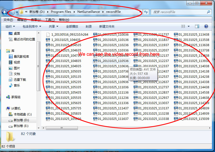Click the 新建文件夹 button
The image size is (215, 152).
[x=107, y=26]
